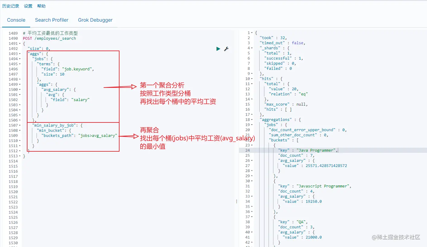Fold the "avg" block at line 1501

coord(20,95)
